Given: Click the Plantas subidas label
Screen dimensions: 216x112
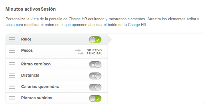Looking at the screenshot, I should tap(37, 98).
